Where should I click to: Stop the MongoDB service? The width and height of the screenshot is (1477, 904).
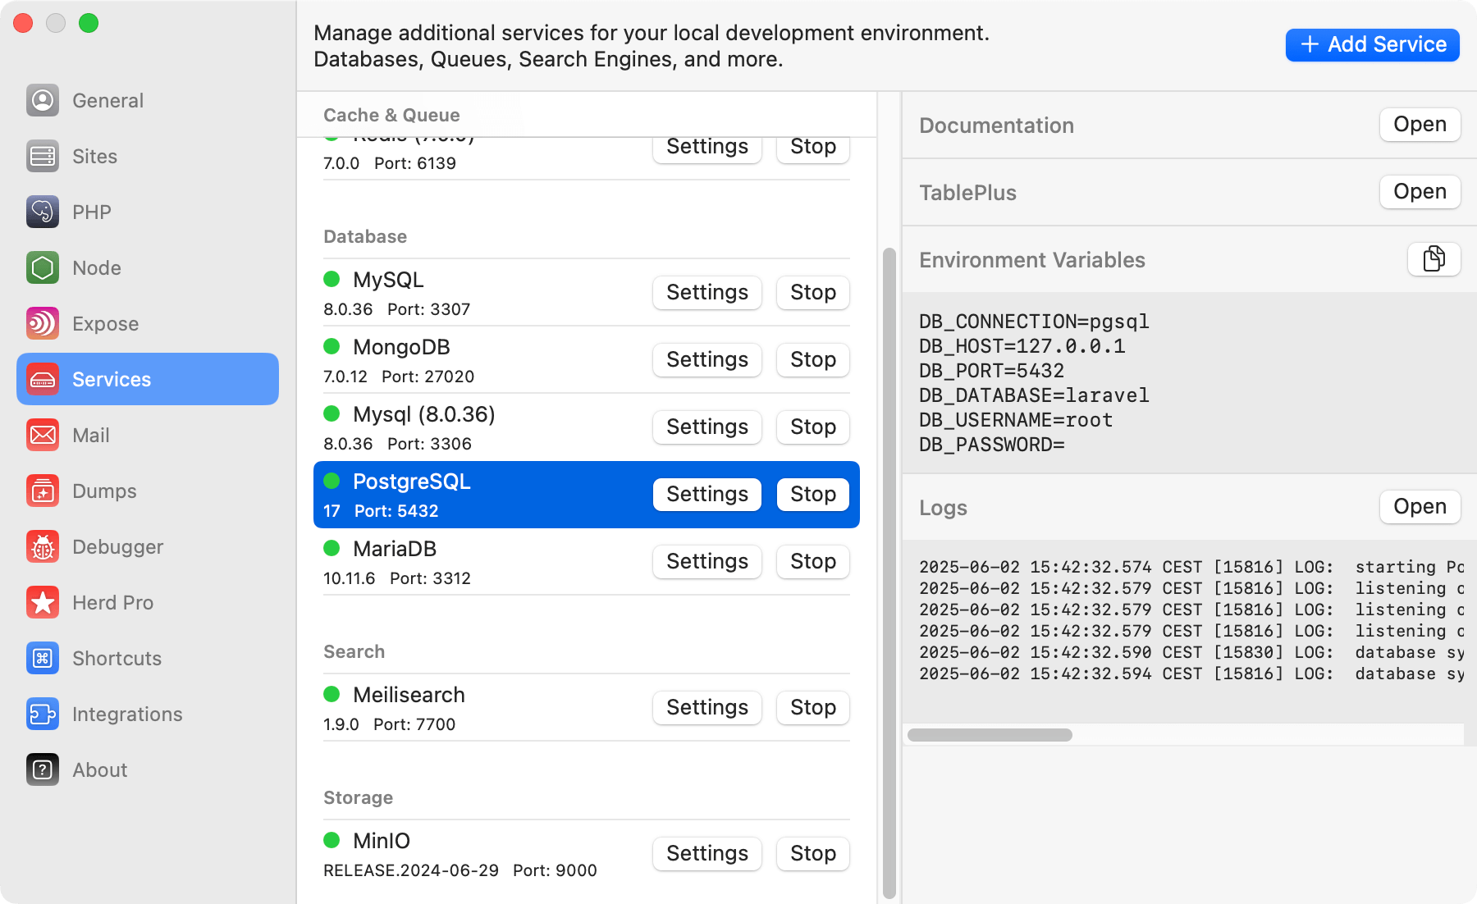[x=812, y=359]
